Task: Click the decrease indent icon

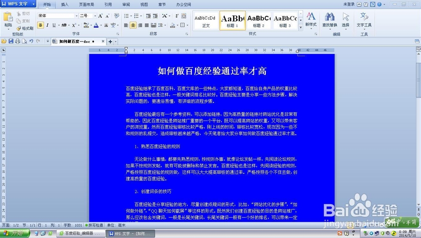Action: pos(148,16)
